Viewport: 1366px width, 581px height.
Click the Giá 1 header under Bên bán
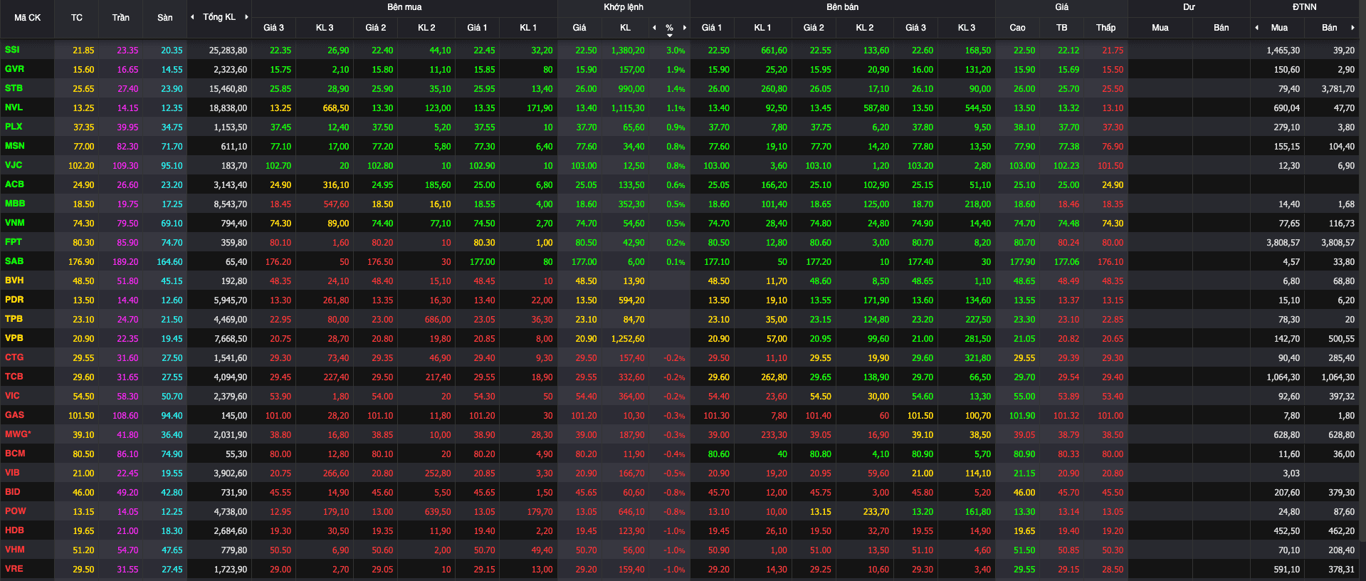pos(711,28)
